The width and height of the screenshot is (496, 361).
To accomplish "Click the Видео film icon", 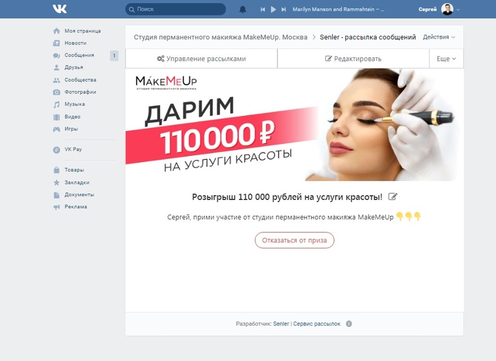I will coord(57,117).
